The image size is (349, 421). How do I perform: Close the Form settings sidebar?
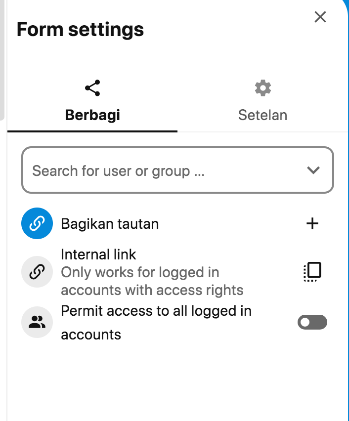tap(320, 17)
